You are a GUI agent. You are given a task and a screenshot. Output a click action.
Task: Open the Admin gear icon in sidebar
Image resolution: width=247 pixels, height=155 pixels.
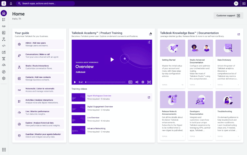(x=4, y=78)
